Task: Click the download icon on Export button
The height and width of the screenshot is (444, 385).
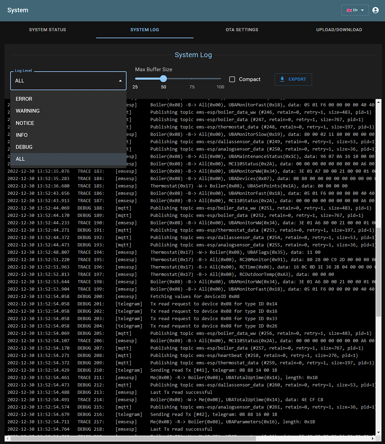Action: 282,79
